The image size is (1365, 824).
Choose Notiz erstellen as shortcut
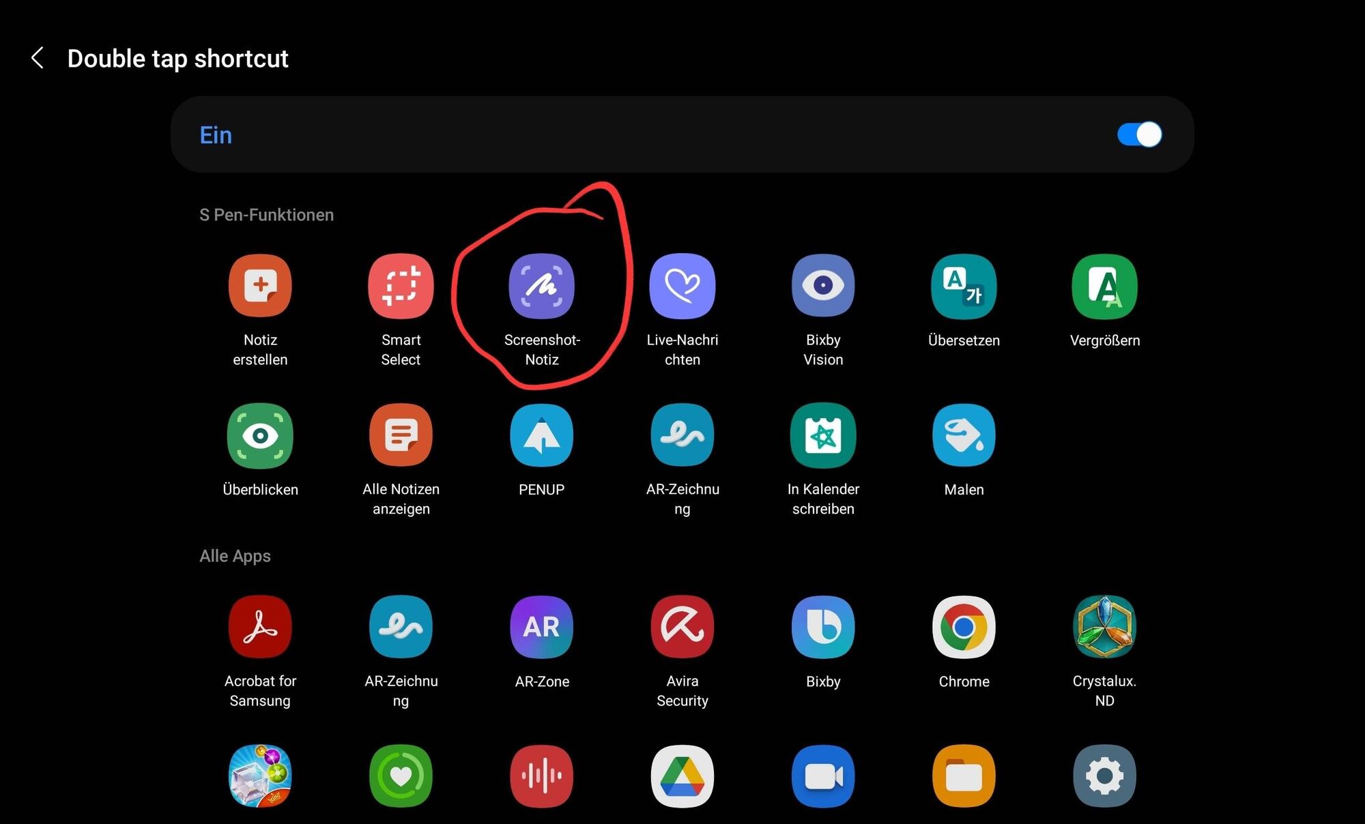(x=260, y=286)
